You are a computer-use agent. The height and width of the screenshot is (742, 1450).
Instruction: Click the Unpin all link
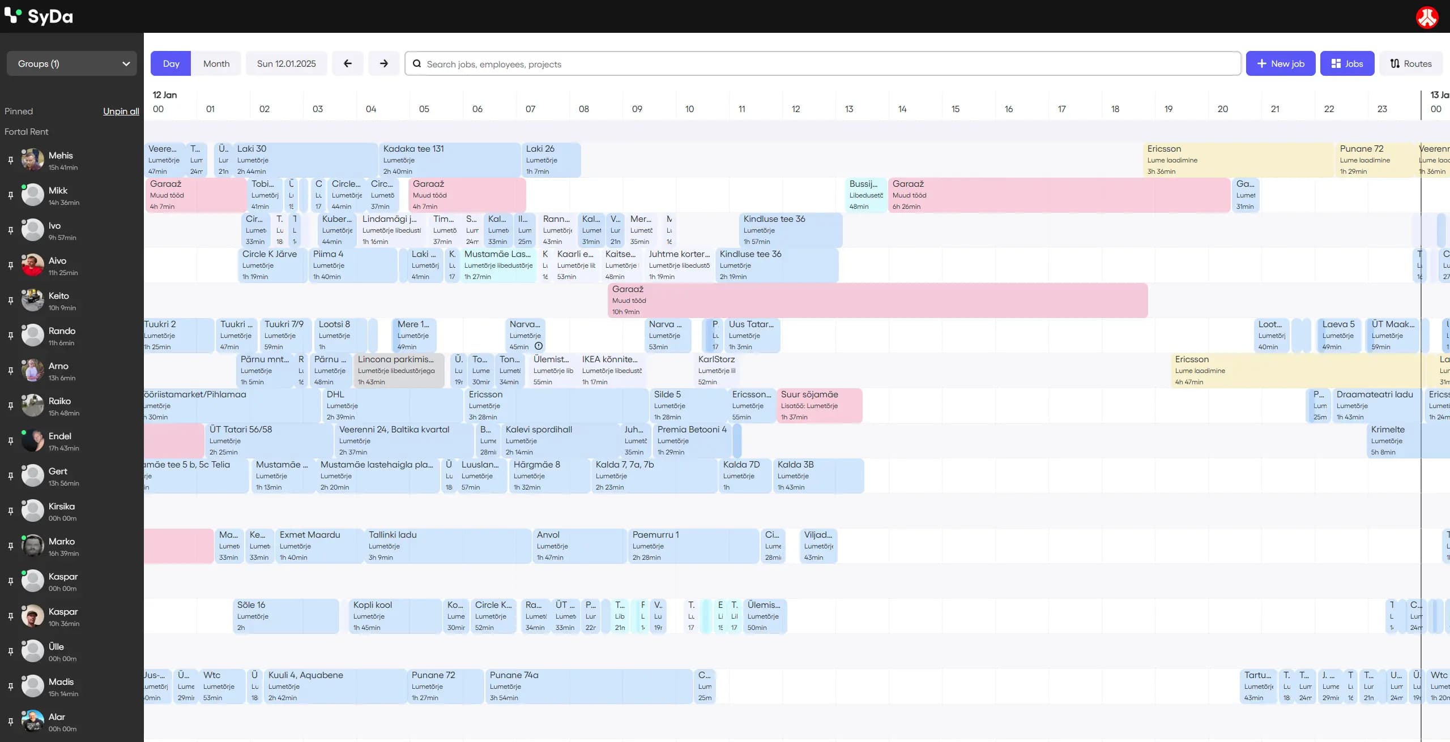pos(121,111)
